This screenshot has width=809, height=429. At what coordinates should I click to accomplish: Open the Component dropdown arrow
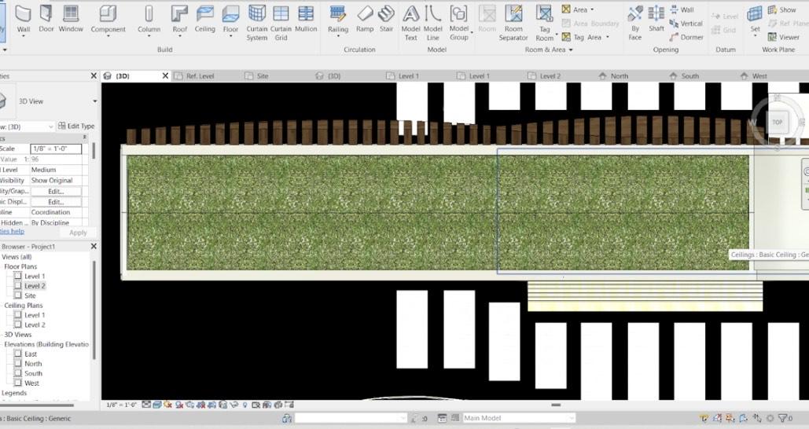click(108, 37)
